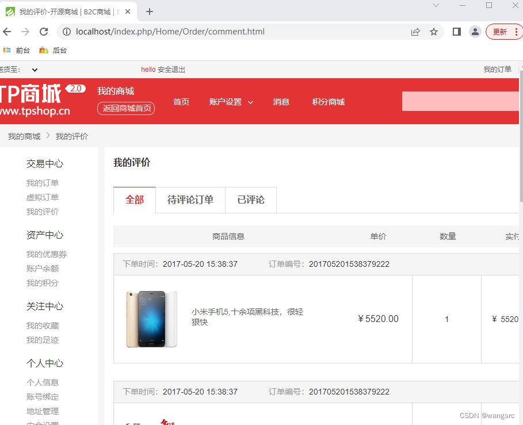523x425 pixels.
Task: Click the 小米手机5 product thumbnail
Action: click(x=151, y=319)
